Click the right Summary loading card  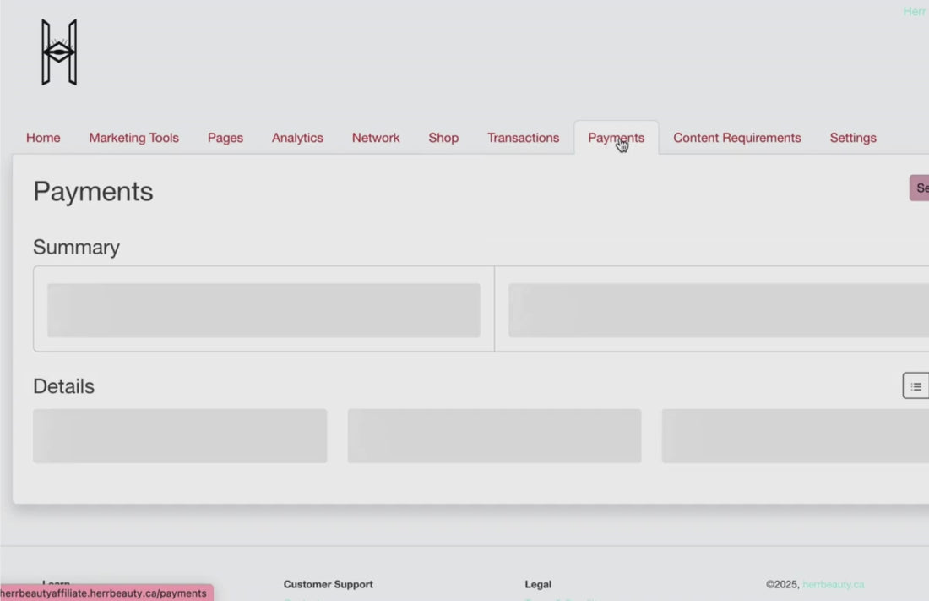tap(719, 310)
